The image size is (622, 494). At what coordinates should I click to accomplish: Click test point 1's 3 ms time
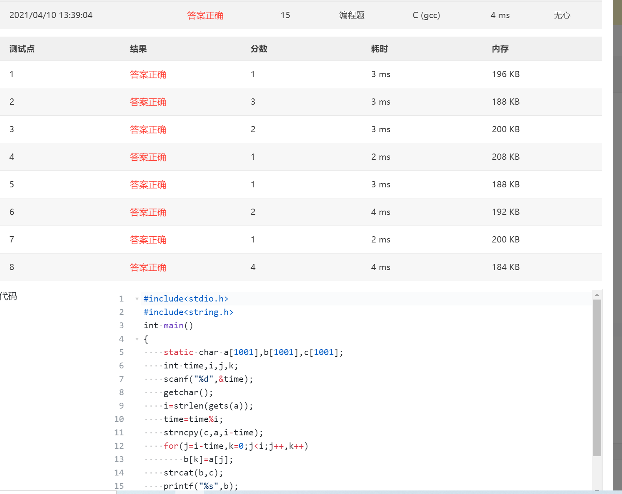381,74
